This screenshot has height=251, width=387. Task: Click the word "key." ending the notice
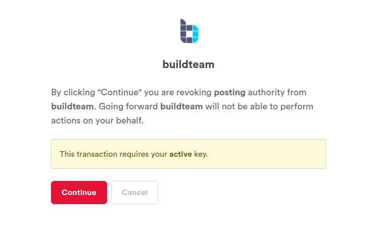(x=201, y=154)
